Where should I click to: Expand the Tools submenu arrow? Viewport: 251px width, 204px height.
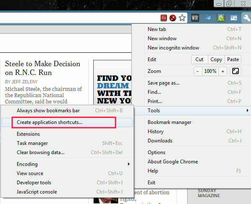(248, 111)
